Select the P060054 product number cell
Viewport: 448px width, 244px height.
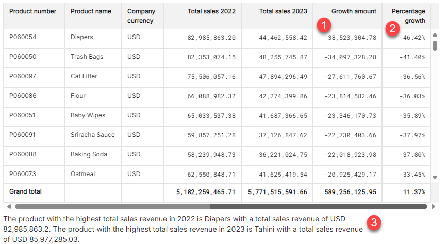(x=23, y=37)
